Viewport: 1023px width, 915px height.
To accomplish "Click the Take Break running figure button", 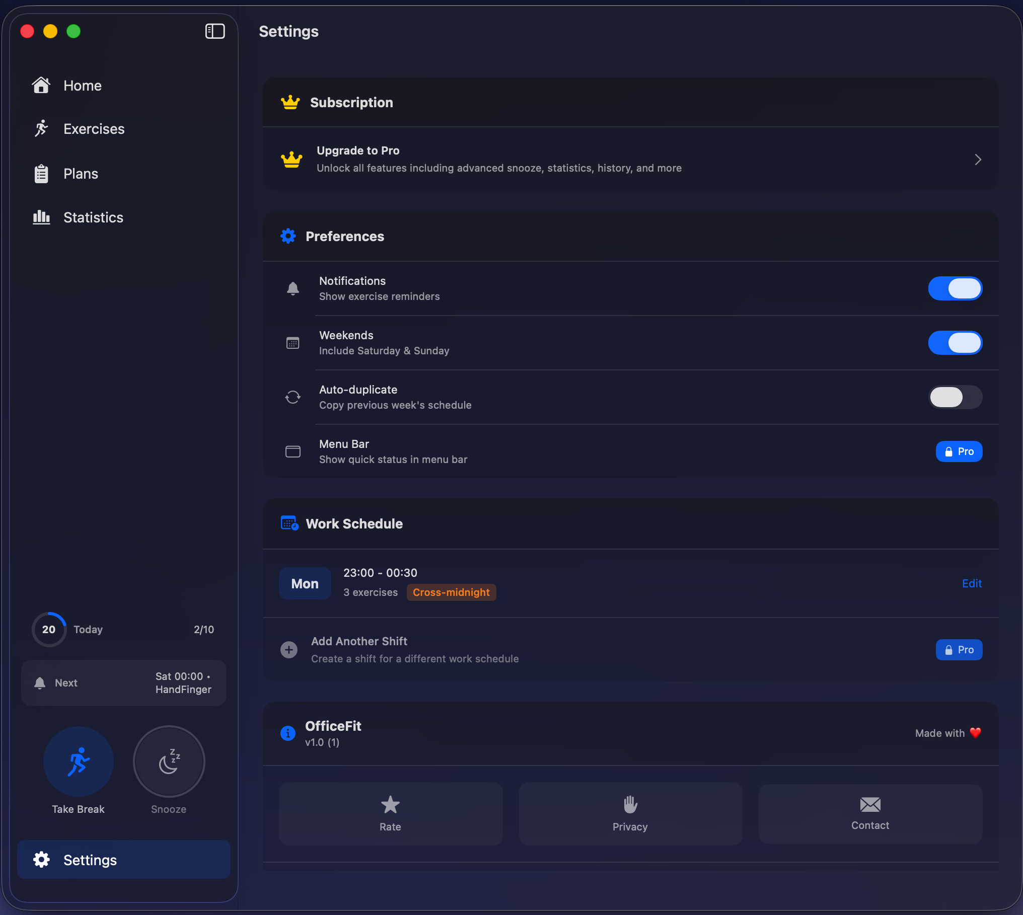I will (x=79, y=761).
